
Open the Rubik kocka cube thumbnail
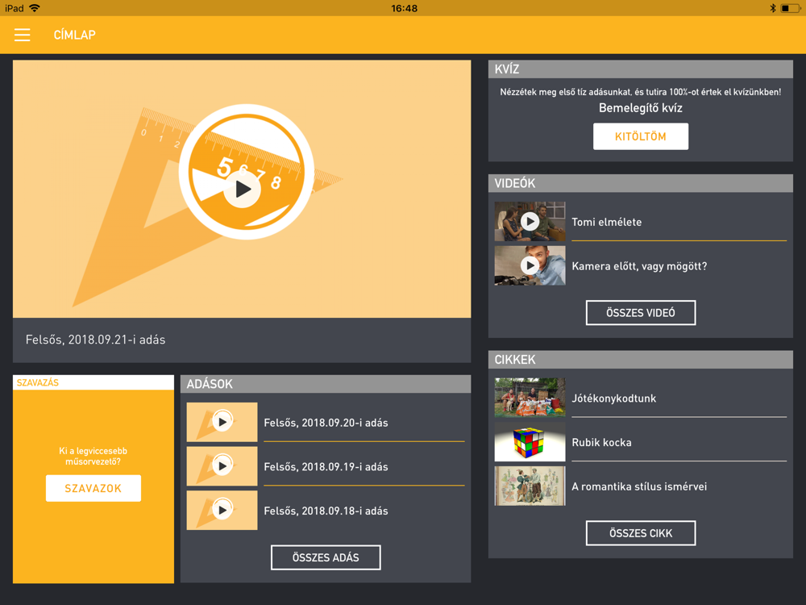[530, 442]
